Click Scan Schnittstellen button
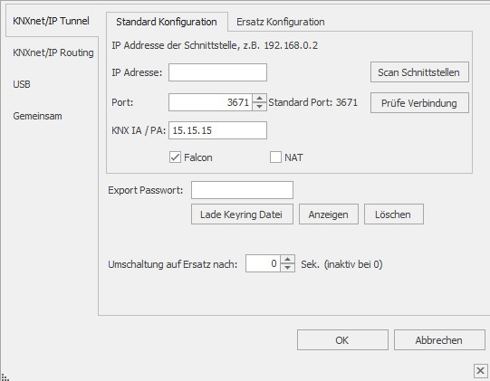The width and height of the screenshot is (490, 381). pyautogui.click(x=419, y=72)
